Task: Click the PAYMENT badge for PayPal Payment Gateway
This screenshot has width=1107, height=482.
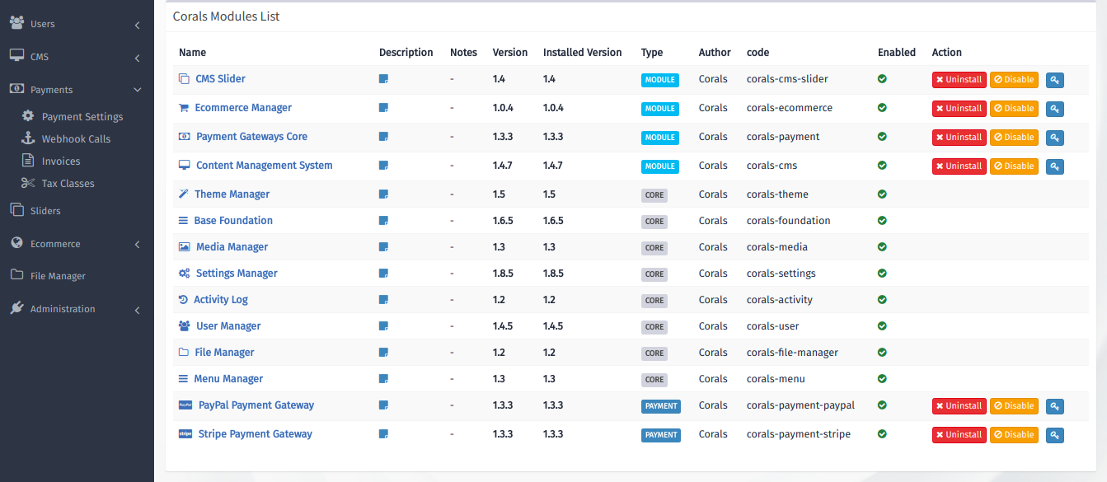Action: point(661,406)
